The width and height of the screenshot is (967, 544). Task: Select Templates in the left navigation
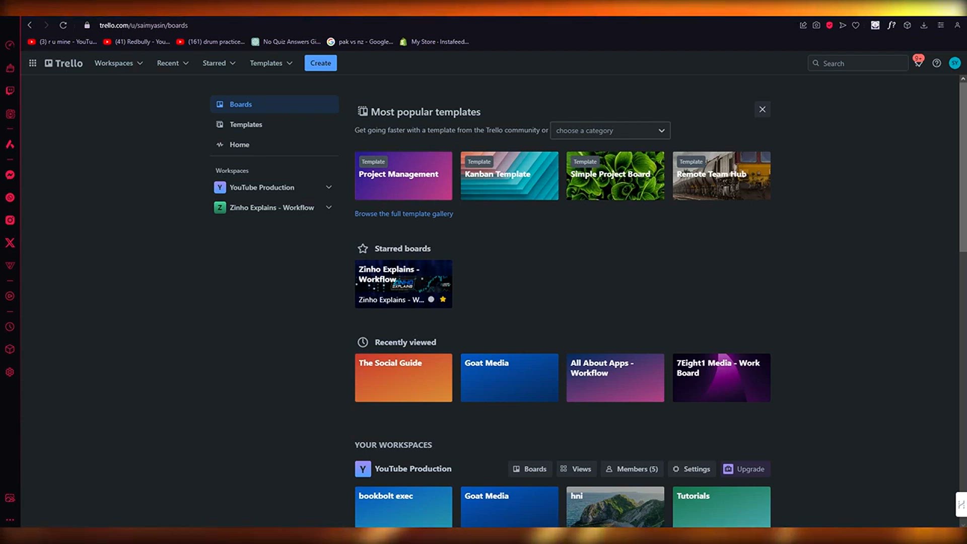(274, 124)
